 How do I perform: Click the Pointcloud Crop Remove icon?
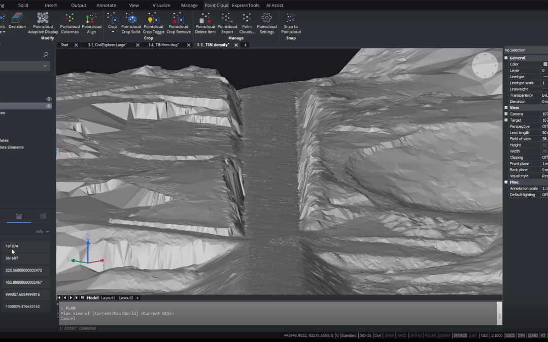[179, 19]
